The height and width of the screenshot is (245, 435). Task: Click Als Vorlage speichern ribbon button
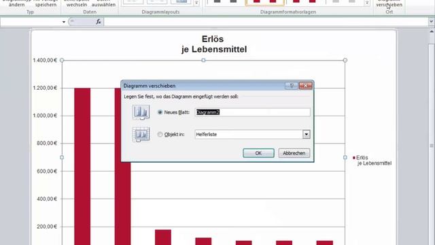tap(46, 3)
